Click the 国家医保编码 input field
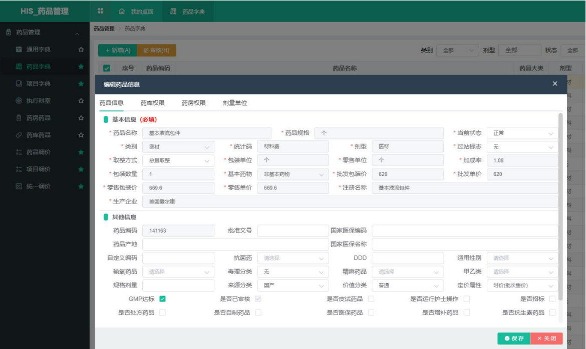Viewport: 586px width, 349px height. (465, 230)
